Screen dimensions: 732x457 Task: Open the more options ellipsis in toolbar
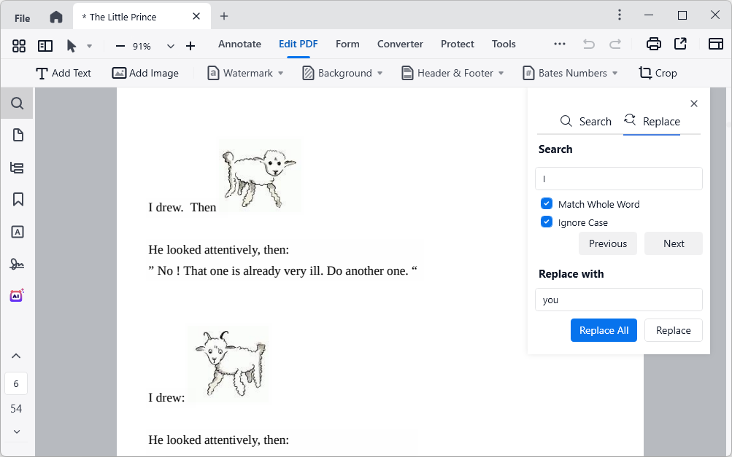click(x=559, y=44)
